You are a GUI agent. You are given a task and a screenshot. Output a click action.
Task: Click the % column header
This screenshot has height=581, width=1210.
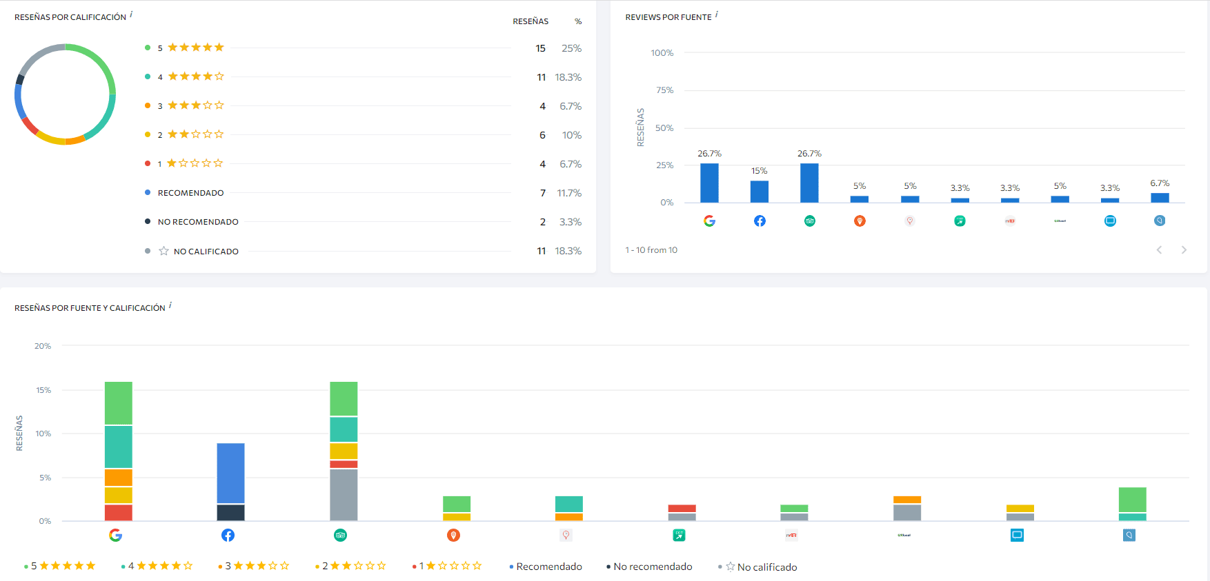tap(578, 21)
